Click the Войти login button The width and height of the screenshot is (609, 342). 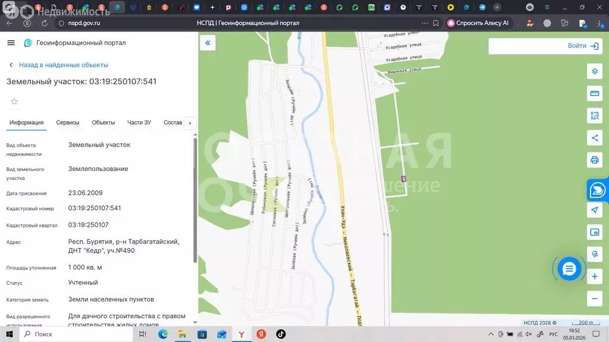pyautogui.click(x=577, y=46)
